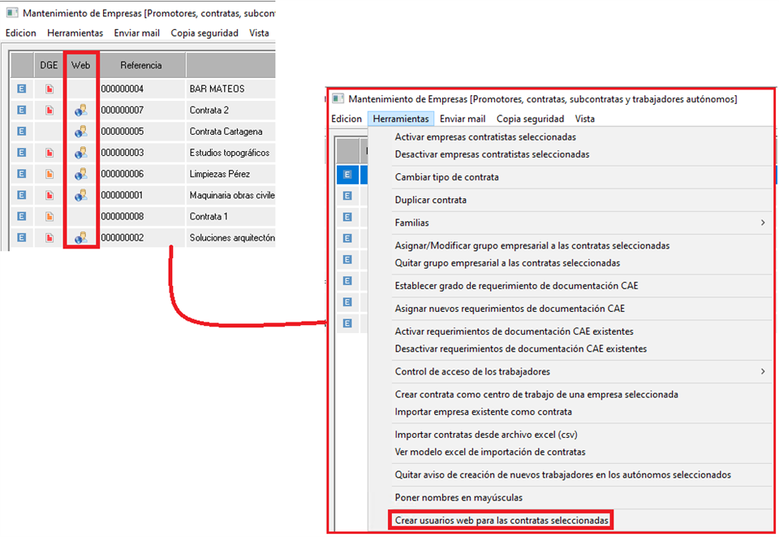Select Crear usuarios web para las contratas seleccionadas
This screenshot has height=537, width=779.
tap(500, 520)
